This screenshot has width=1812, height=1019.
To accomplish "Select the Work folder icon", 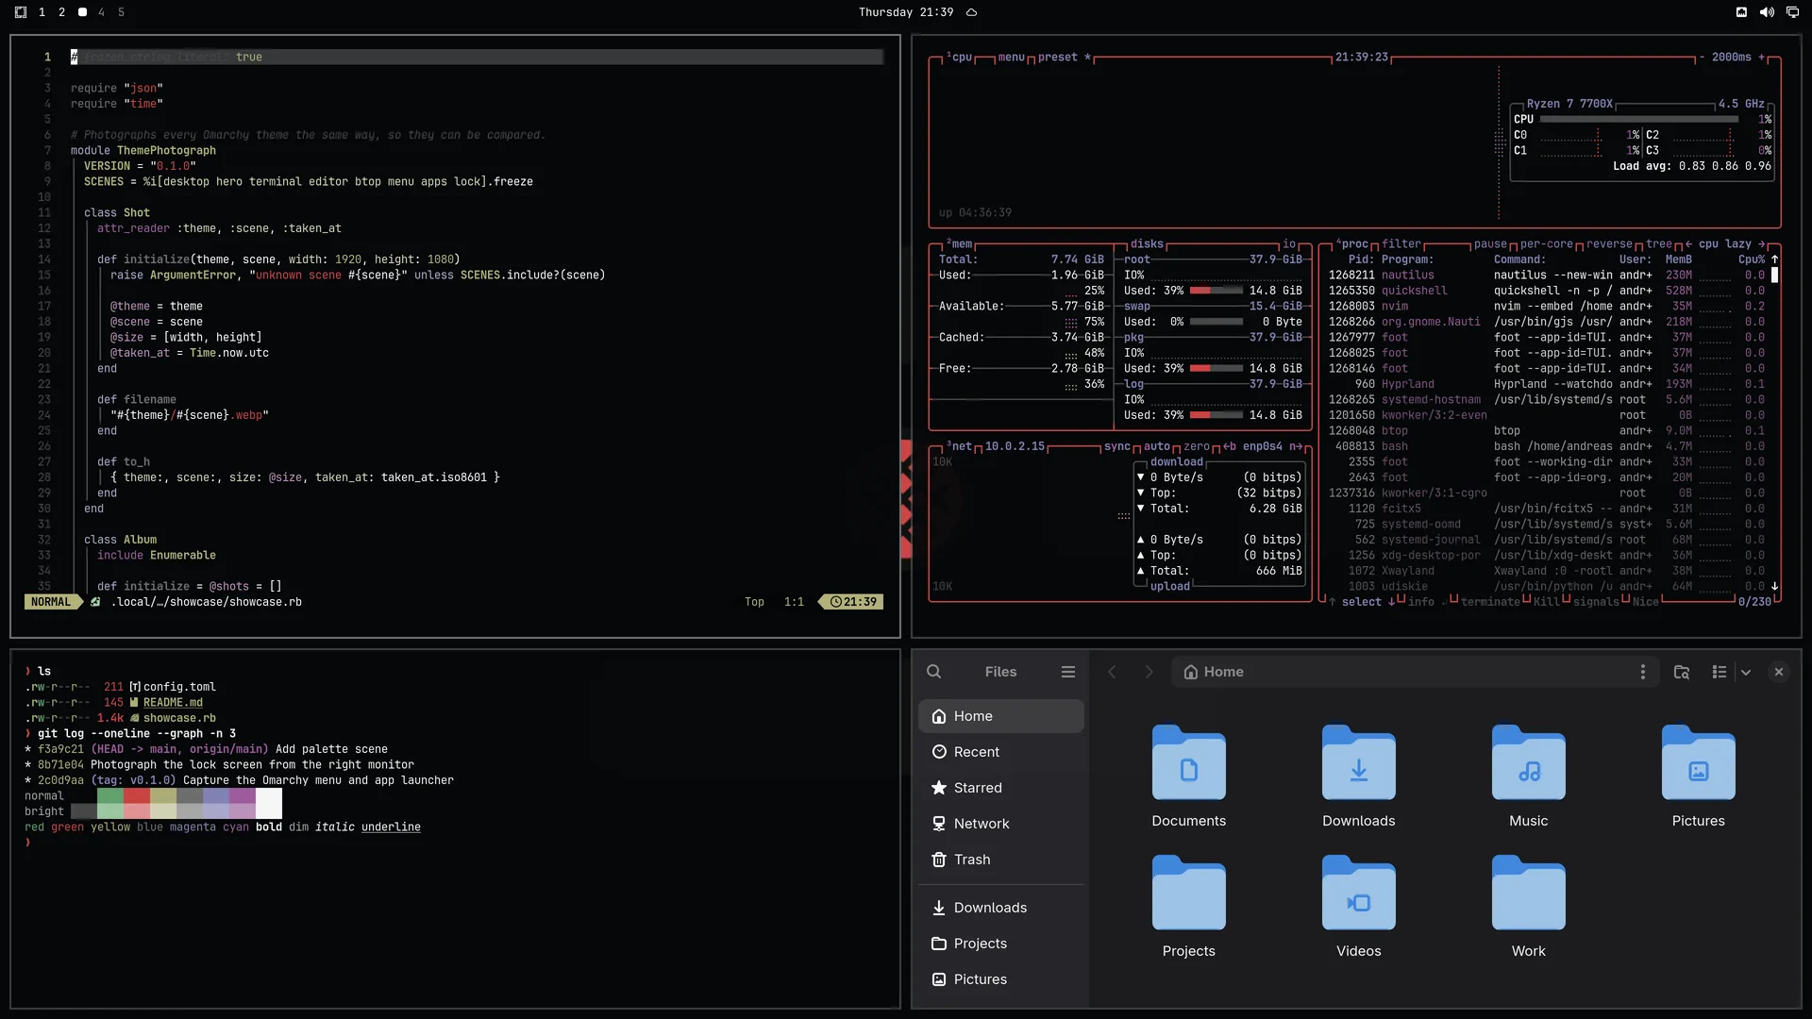I will click(1529, 893).
